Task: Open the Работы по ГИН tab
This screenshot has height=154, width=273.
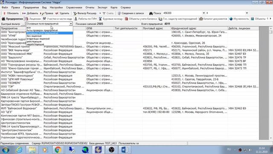Action: click(x=85, y=19)
